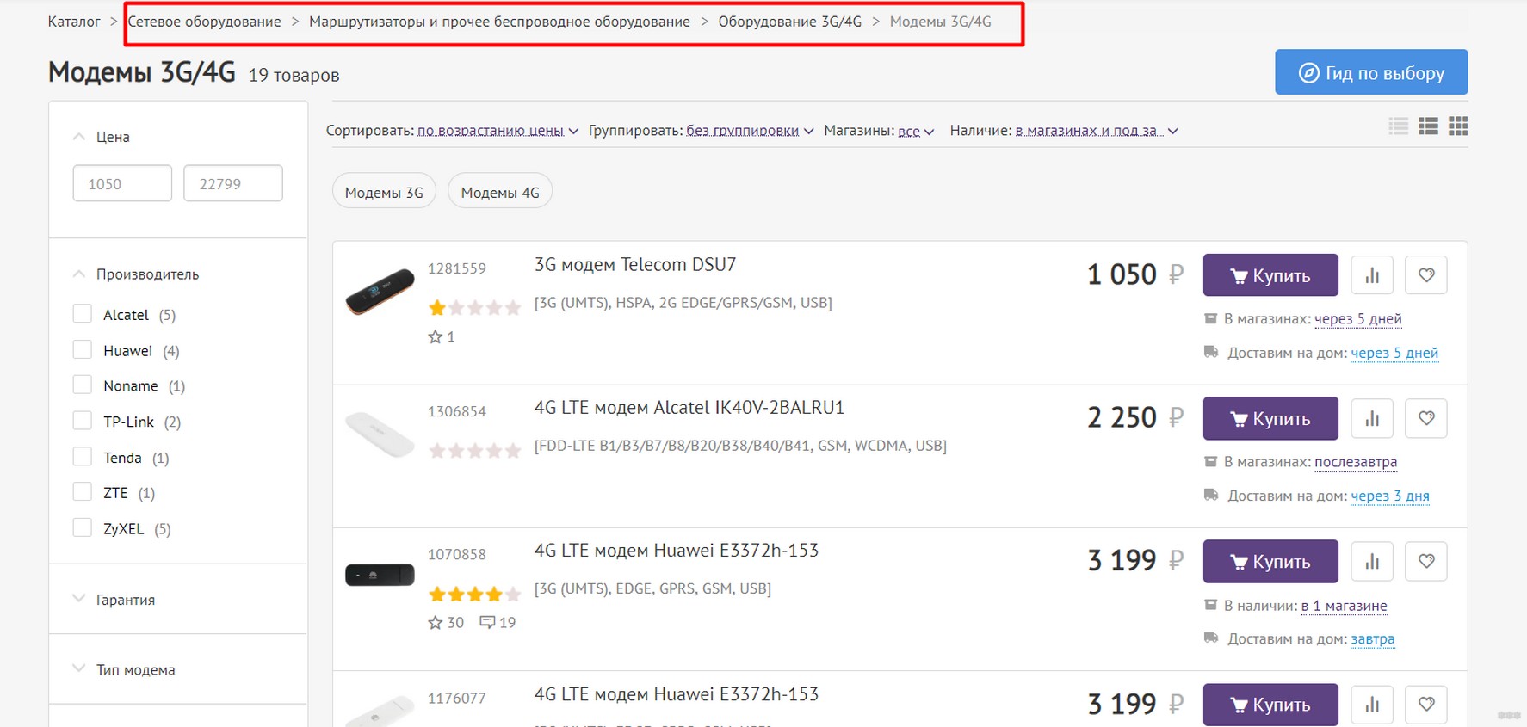Open Huawei availability в 1 магазине
Screen dimensions: 1527x727
(1344, 606)
